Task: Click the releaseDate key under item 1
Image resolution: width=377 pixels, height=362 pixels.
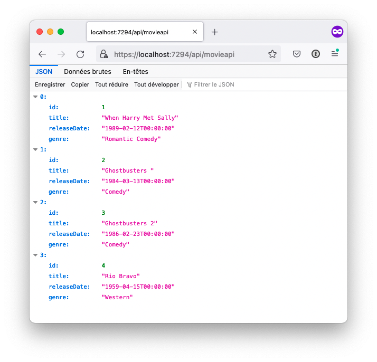Action: pos(69,182)
